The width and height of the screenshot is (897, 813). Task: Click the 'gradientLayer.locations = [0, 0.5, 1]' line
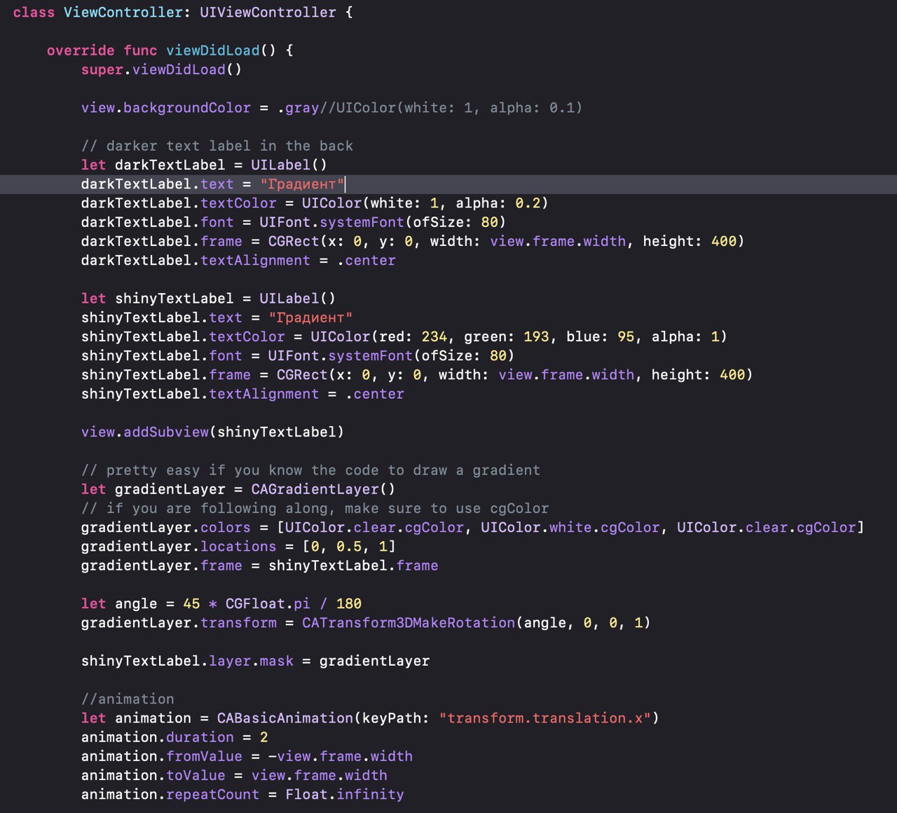238,546
